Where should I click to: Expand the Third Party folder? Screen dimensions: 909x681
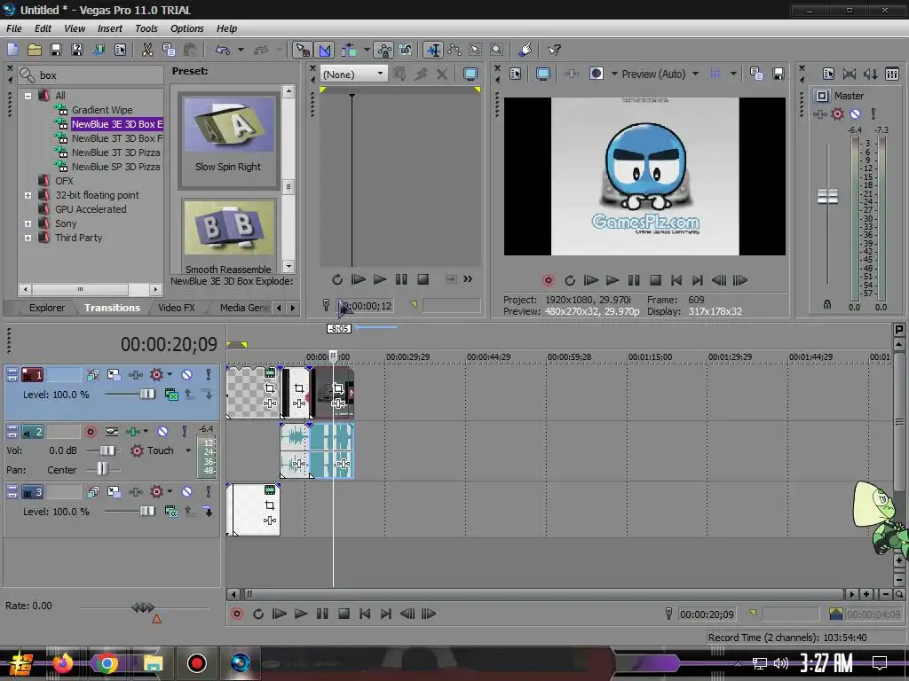click(28, 238)
